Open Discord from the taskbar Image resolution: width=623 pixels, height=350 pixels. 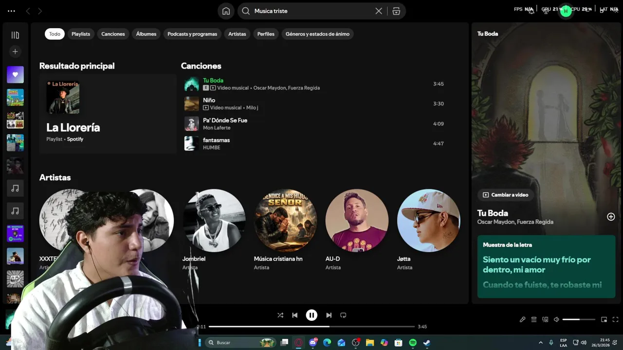point(313,343)
